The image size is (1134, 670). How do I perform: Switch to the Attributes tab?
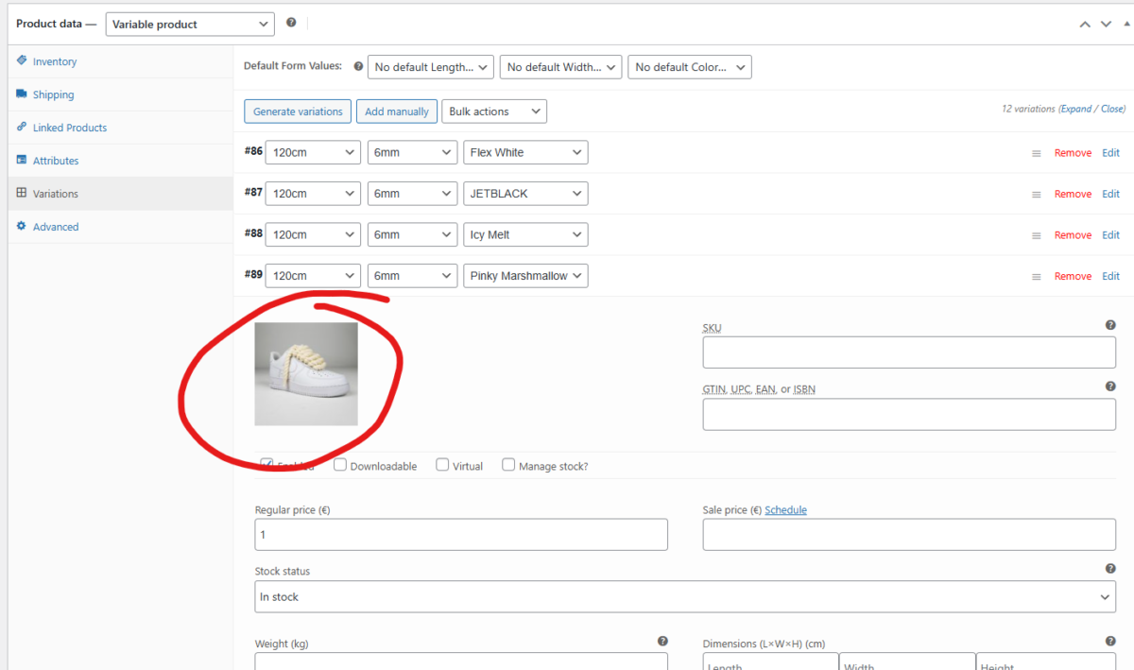click(56, 161)
